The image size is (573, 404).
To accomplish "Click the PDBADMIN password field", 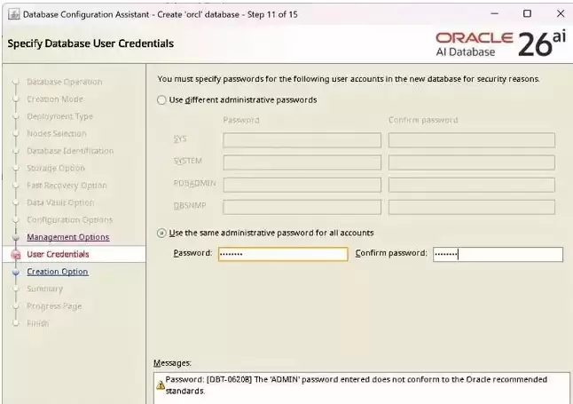I will pos(302,185).
